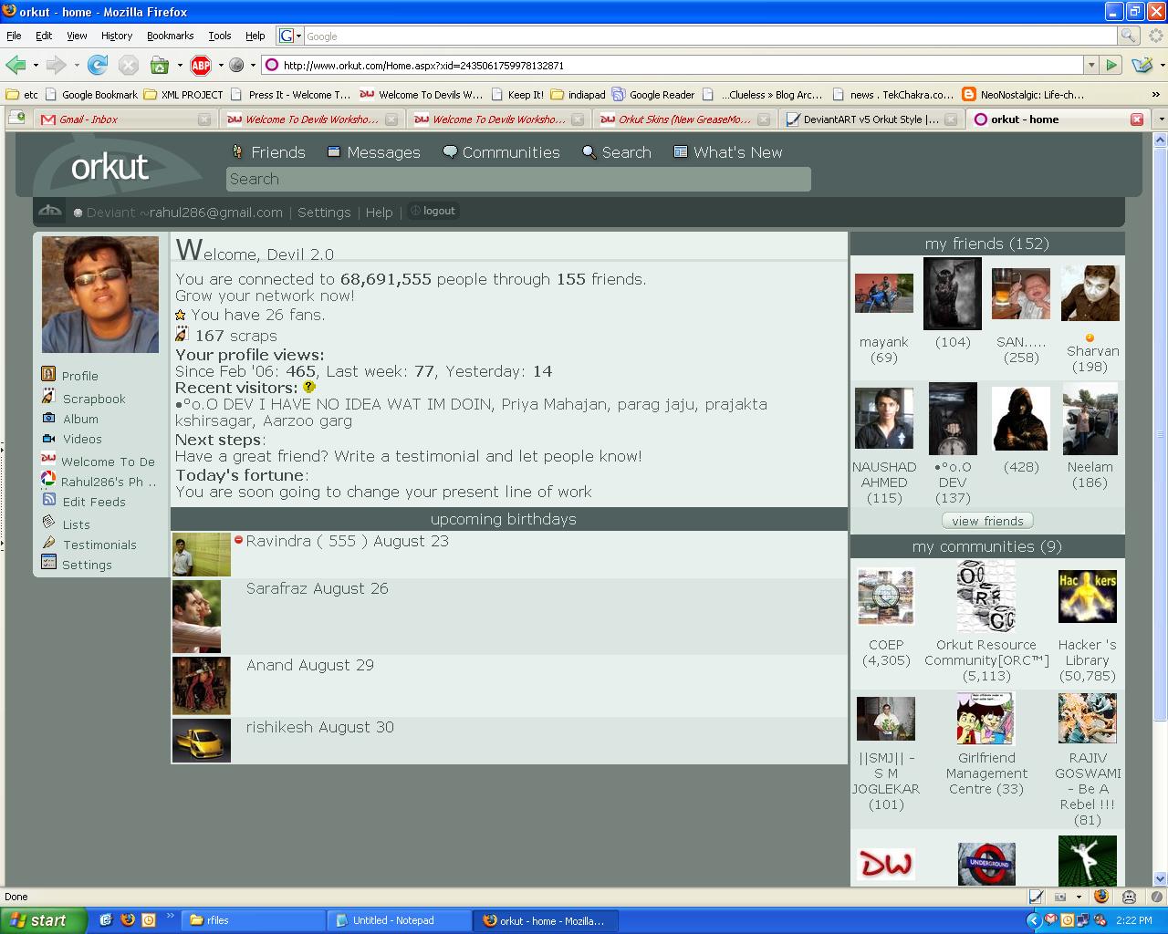
Task: Open the Back button history dropdown arrow
Action: [x=36, y=66]
